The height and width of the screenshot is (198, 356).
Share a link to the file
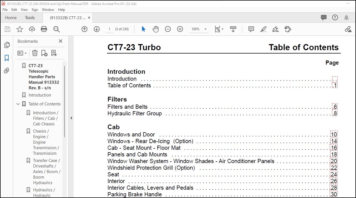pyautogui.click(x=348, y=29)
